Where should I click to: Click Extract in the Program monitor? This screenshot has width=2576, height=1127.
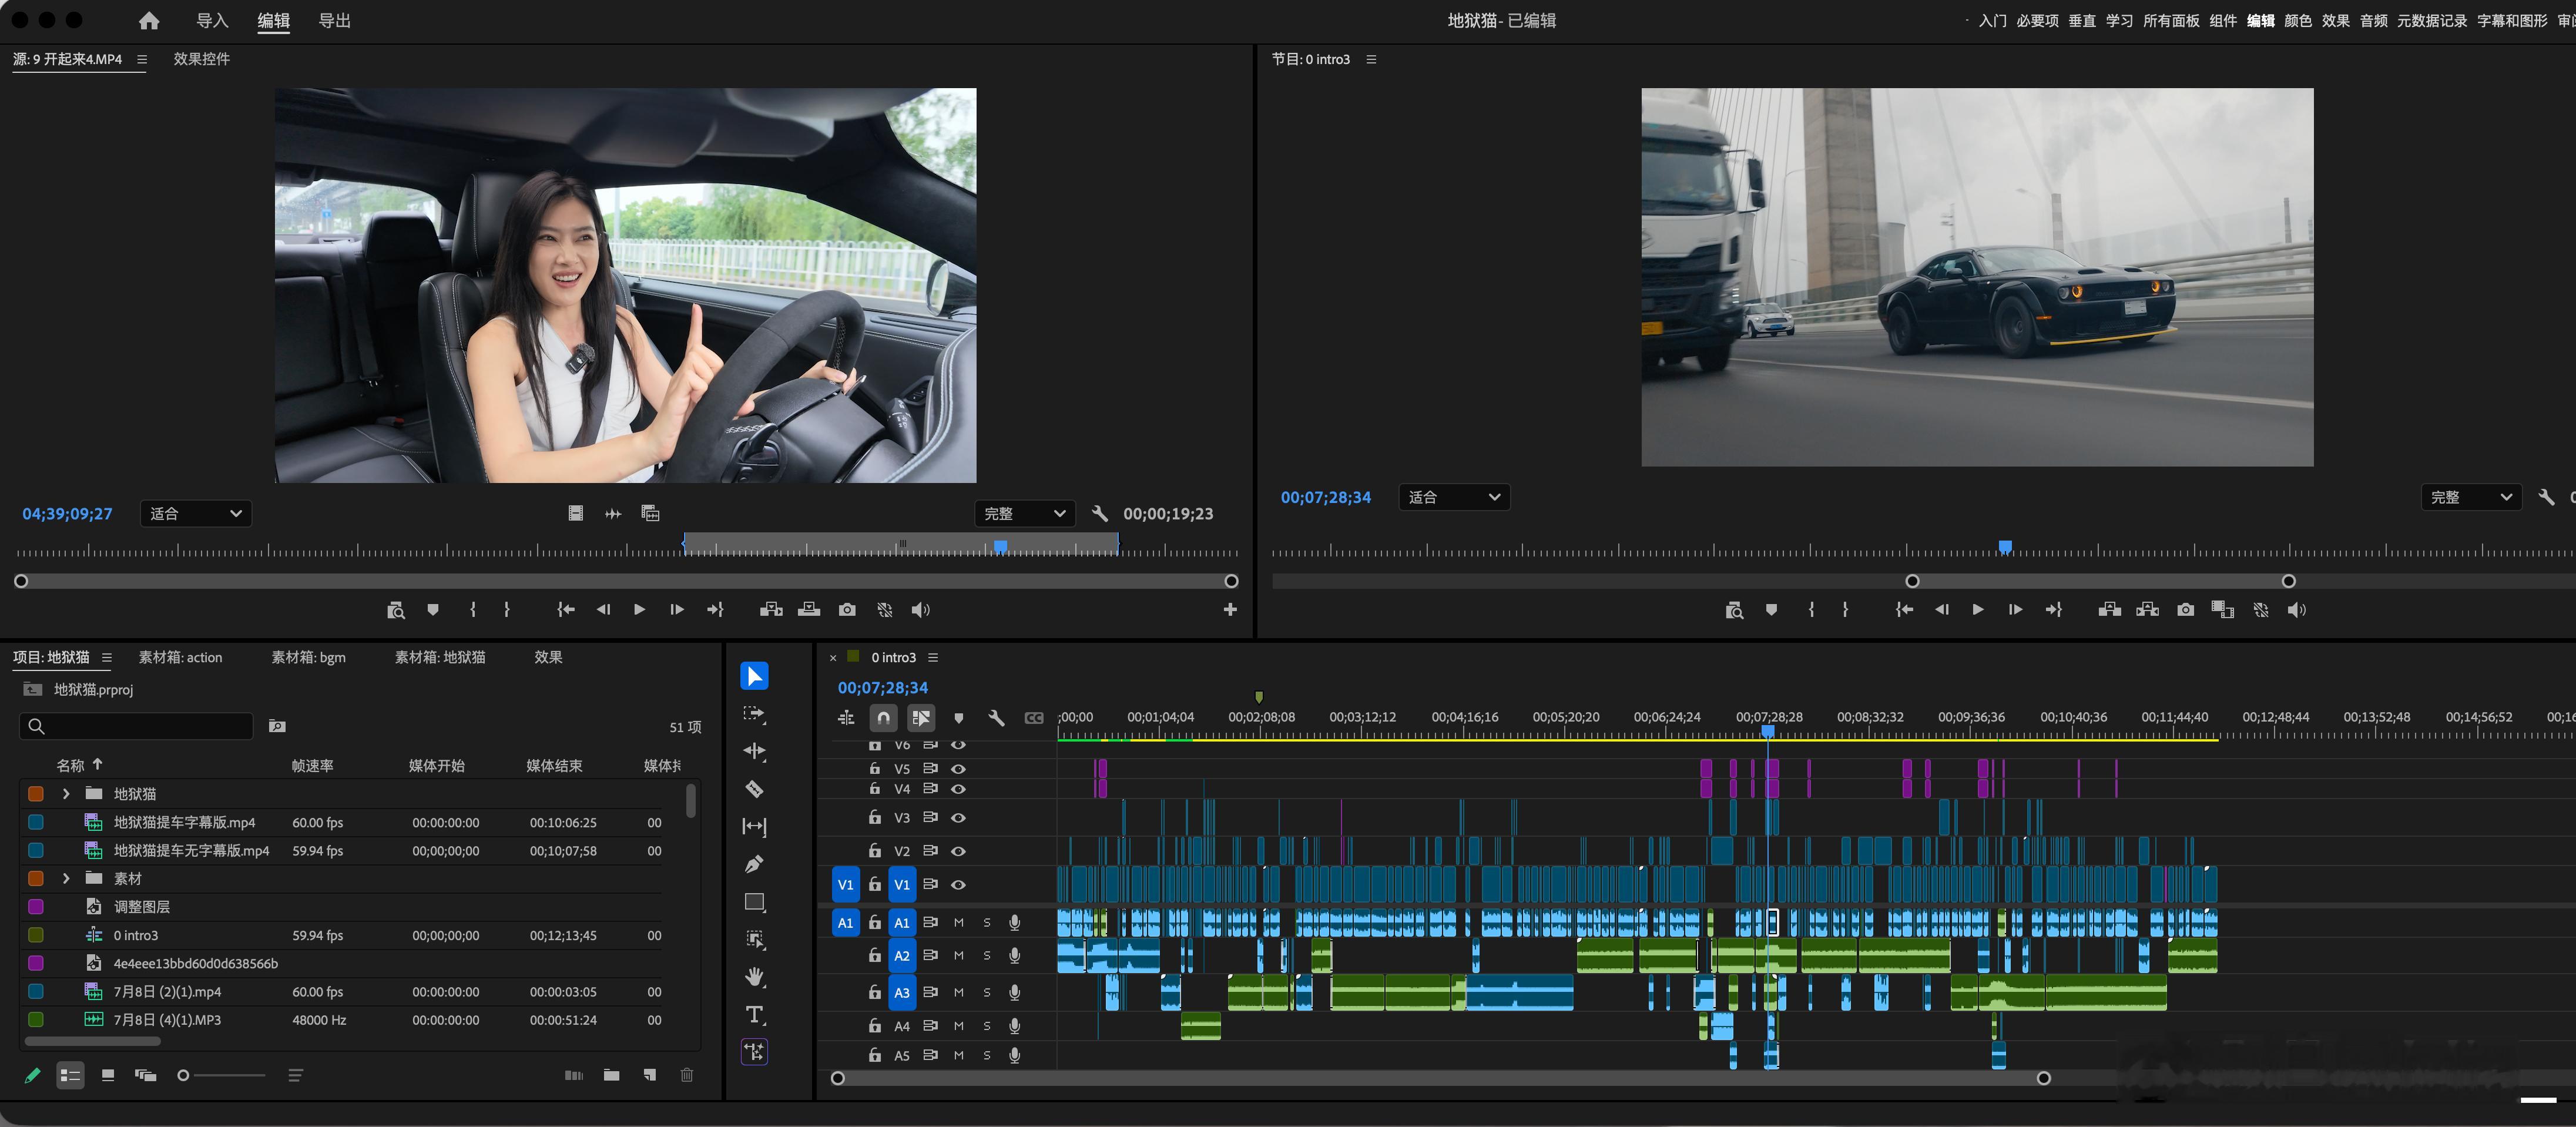(2147, 609)
